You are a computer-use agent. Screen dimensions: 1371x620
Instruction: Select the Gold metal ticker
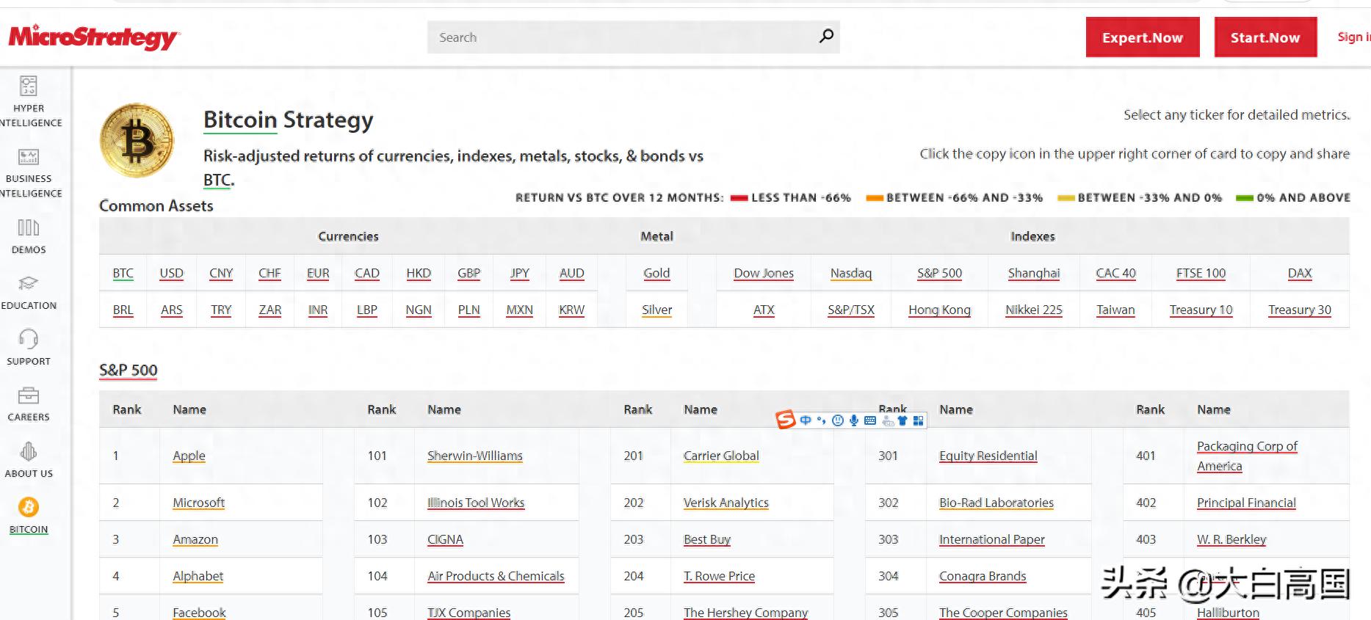(656, 273)
